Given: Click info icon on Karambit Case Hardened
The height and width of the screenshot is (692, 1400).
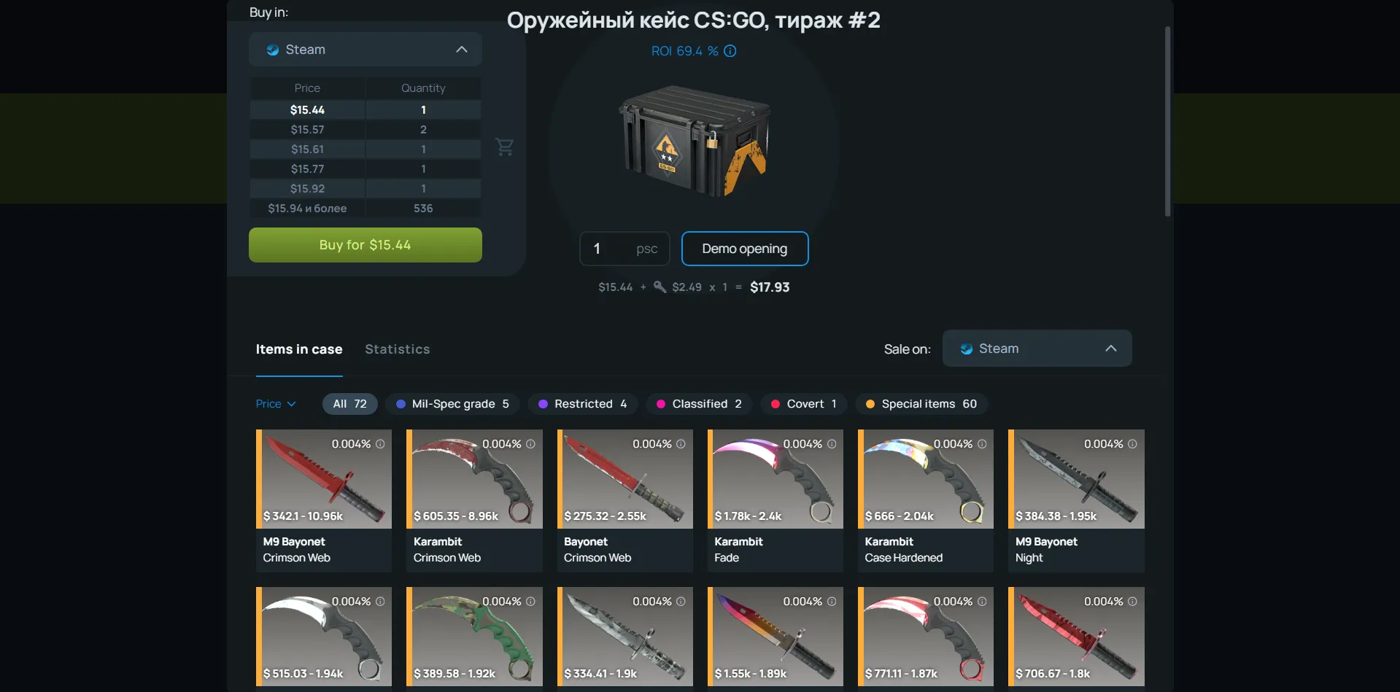Looking at the screenshot, I should (x=982, y=444).
